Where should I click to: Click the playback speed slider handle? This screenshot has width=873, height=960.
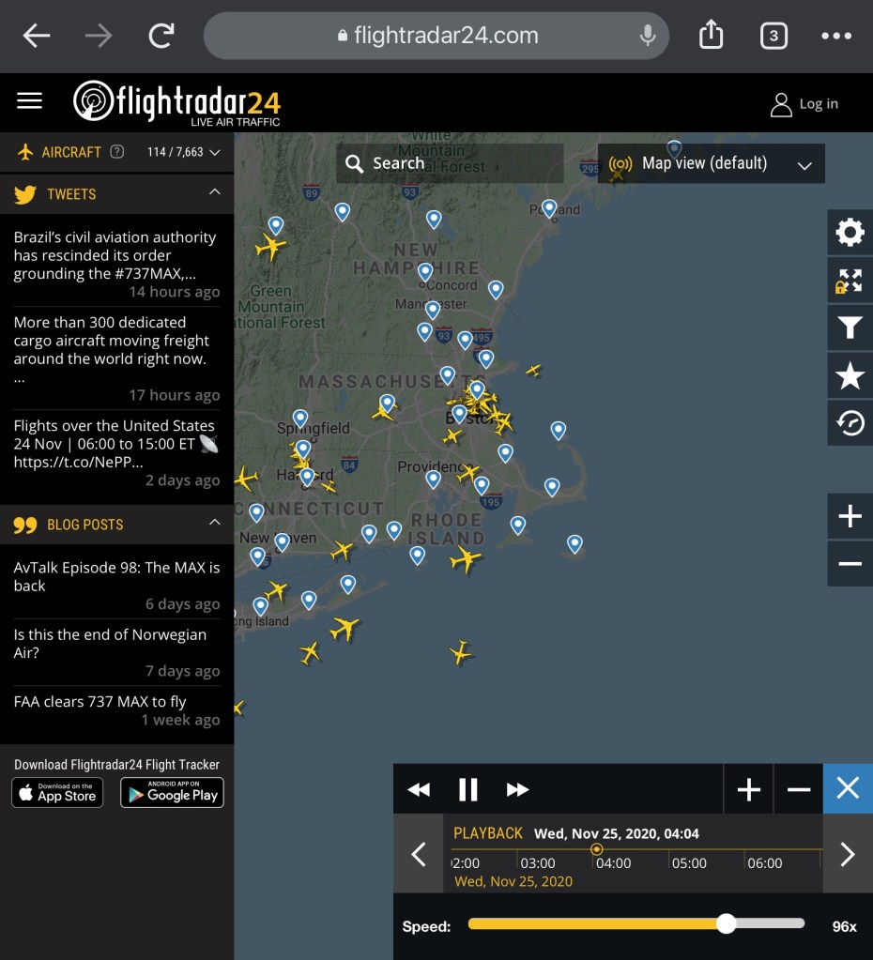click(726, 924)
